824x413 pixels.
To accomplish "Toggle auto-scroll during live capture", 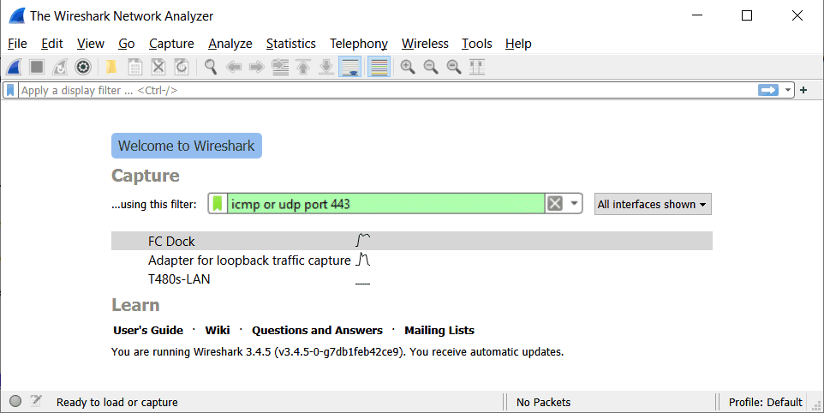I will (350, 67).
